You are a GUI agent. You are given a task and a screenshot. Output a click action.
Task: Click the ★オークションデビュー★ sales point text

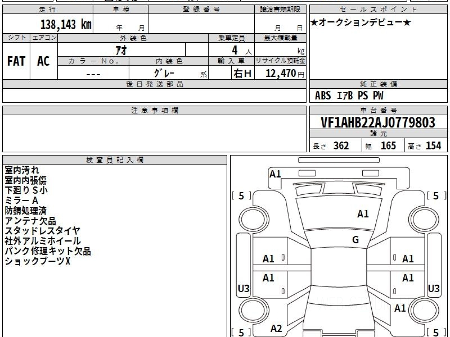[361, 23]
